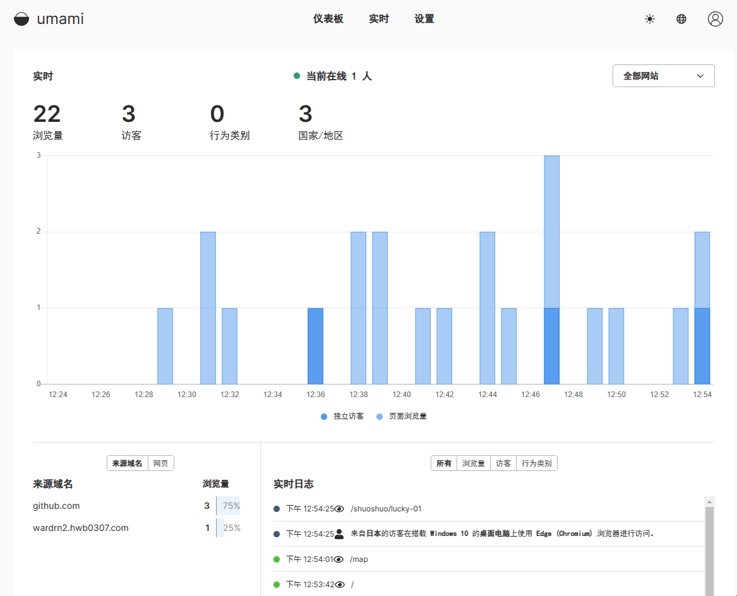The width and height of the screenshot is (737, 596).
Task: Open the 仪表板 dashboard menu item
Action: point(328,19)
